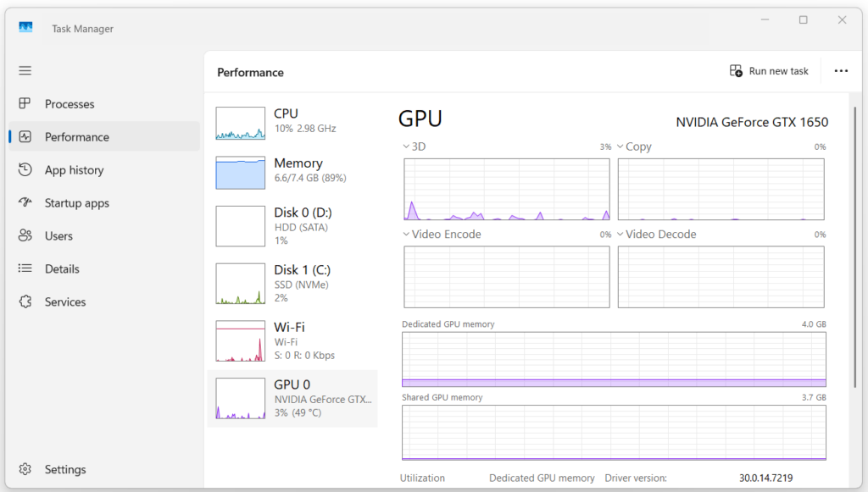Click the NVIDIA GeForce GTX 1650 name
Viewport: 868px width, 492px height.
(x=752, y=122)
